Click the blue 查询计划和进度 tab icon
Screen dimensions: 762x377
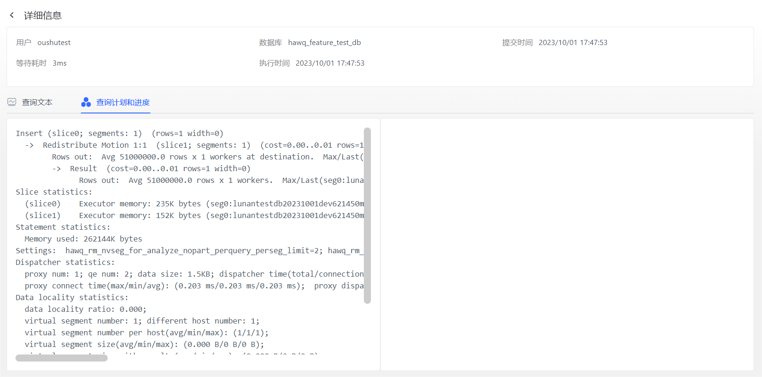pyautogui.click(x=86, y=102)
